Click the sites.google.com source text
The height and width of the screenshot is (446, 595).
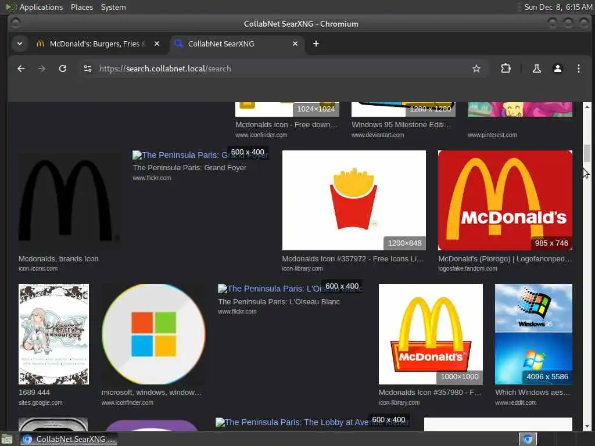pyautogui.click(x=40, y=402)
